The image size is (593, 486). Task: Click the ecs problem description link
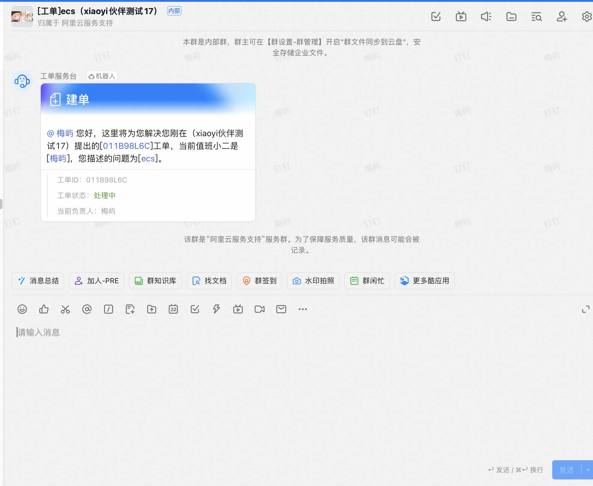coord(148,158)
